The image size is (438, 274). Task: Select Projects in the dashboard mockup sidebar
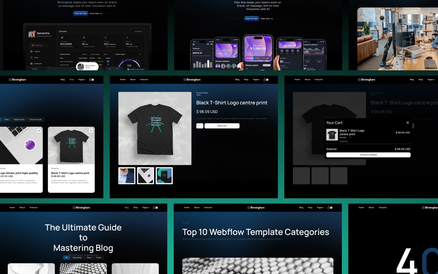pyautogui.click(x=35, y=51)
